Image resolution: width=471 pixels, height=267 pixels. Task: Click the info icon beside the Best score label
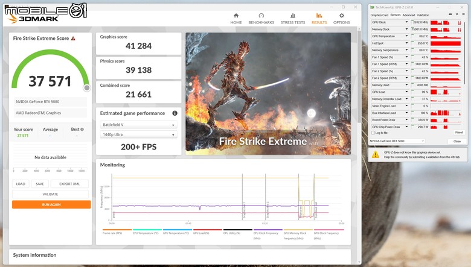click(x=82, y=130)
